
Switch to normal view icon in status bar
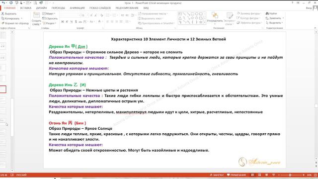252,175
